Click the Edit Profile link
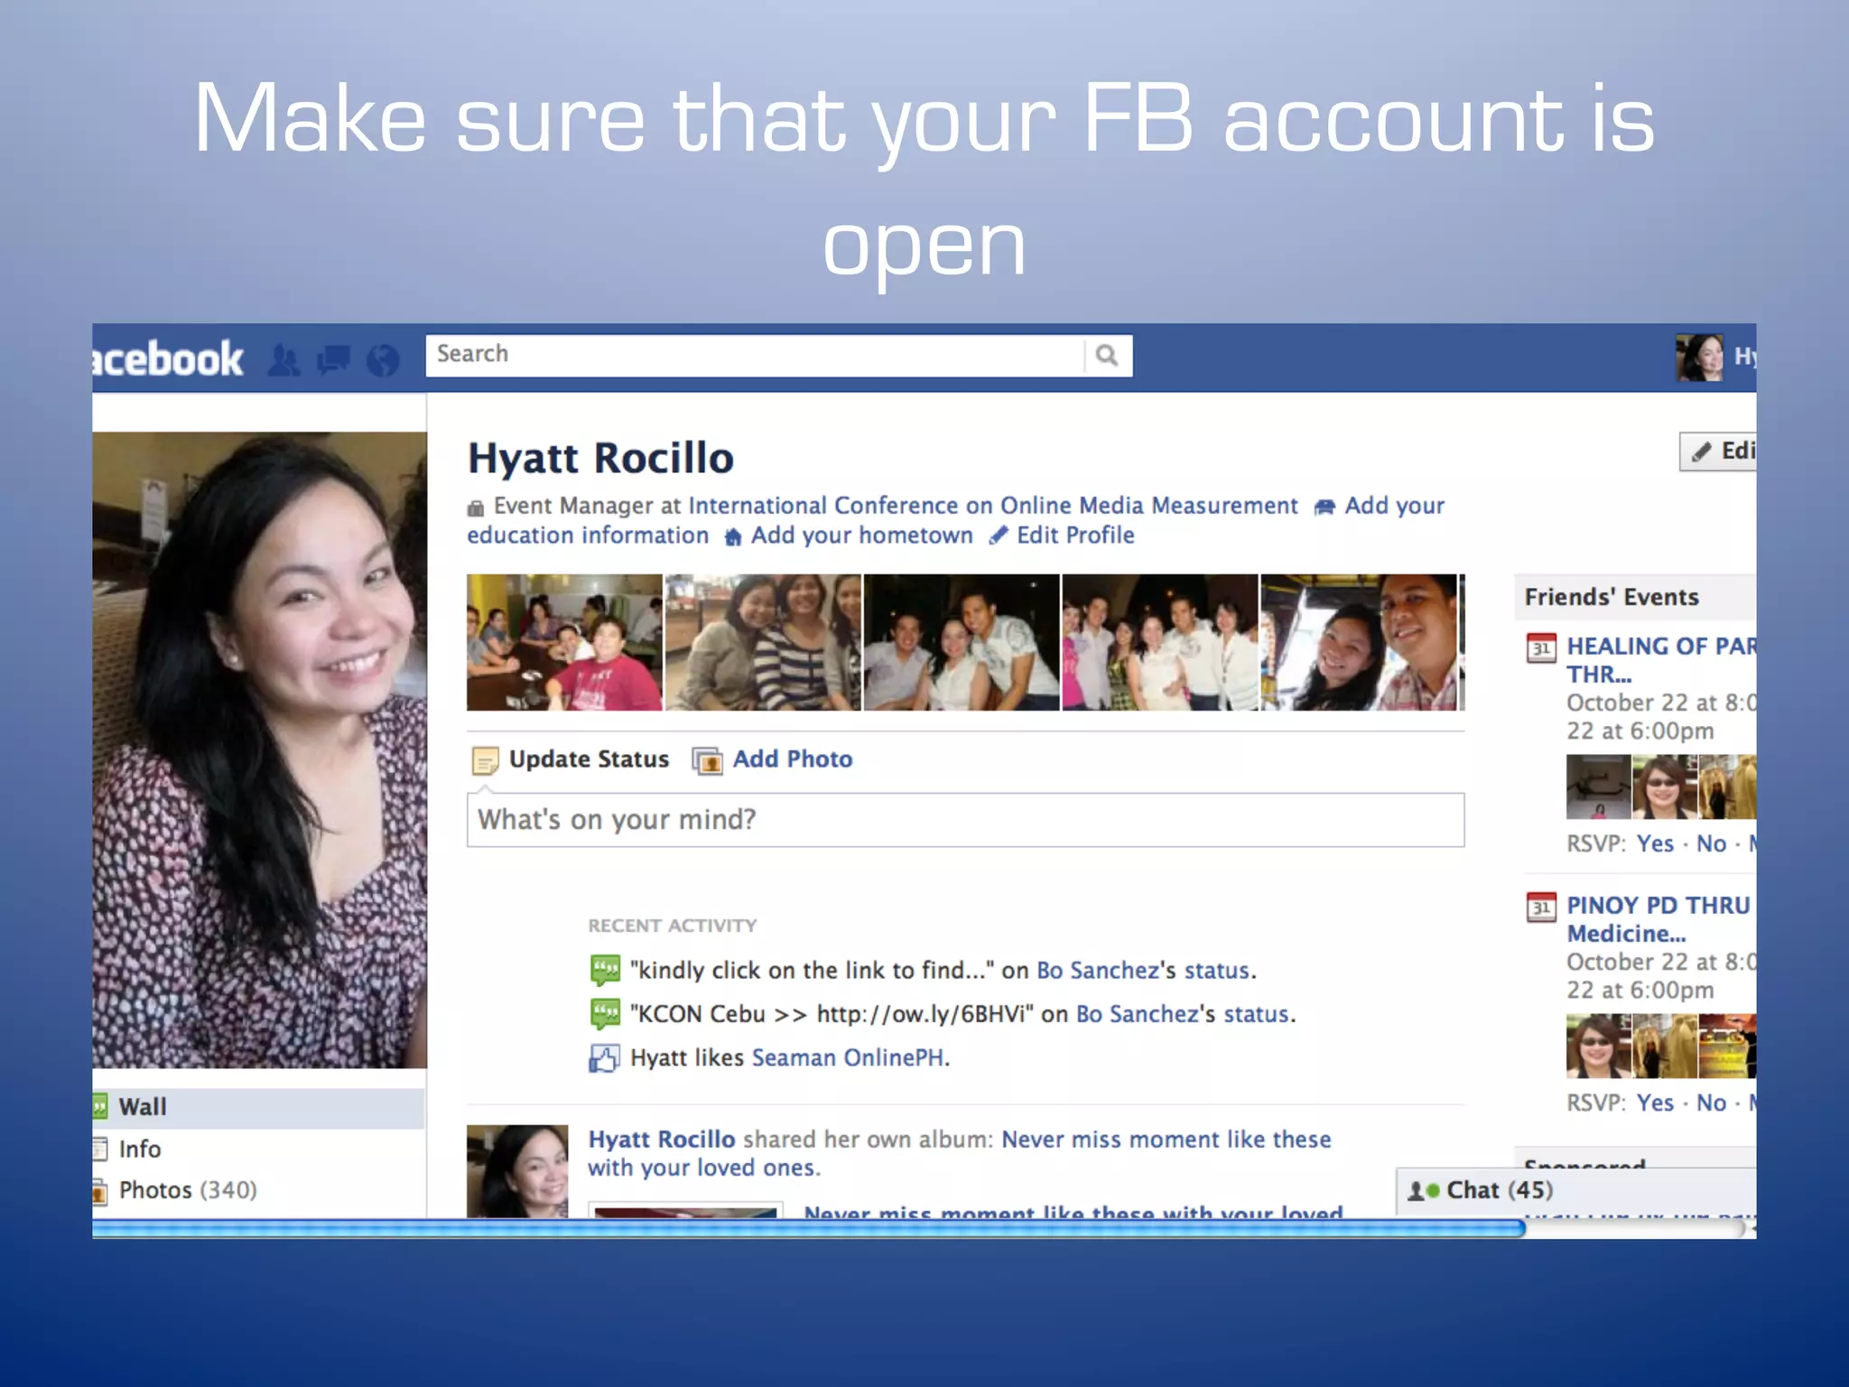Image resolution: width=1849 pixels, height=1387 pixels. 1075,535
